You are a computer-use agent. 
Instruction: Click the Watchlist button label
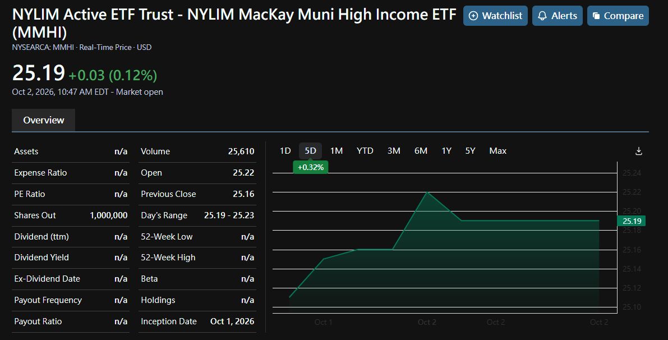pos(502,16)
